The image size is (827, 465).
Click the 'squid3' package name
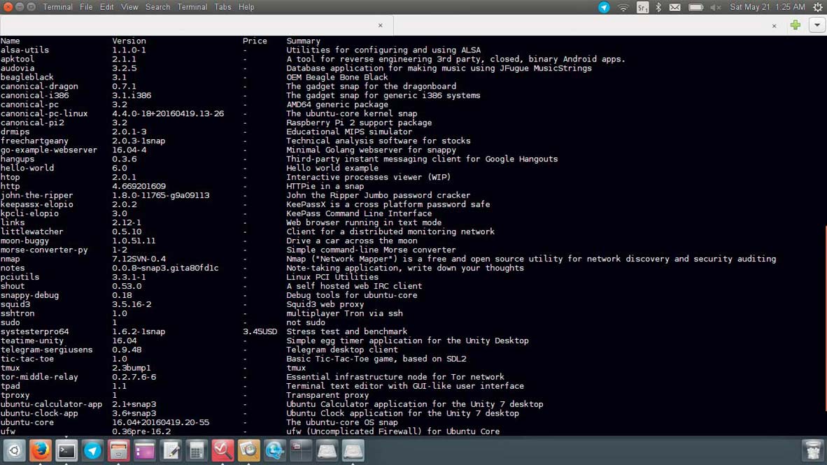click(15, 304)
